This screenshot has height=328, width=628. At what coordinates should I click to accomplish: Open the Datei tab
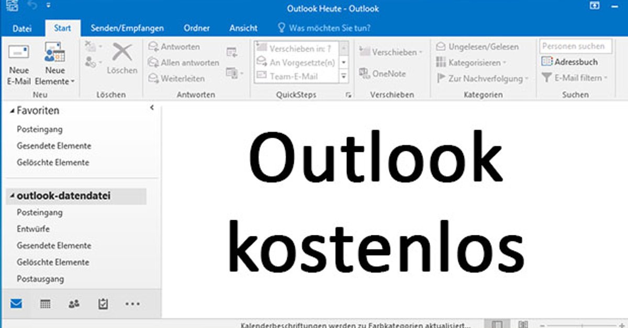[x=22, y=28]
